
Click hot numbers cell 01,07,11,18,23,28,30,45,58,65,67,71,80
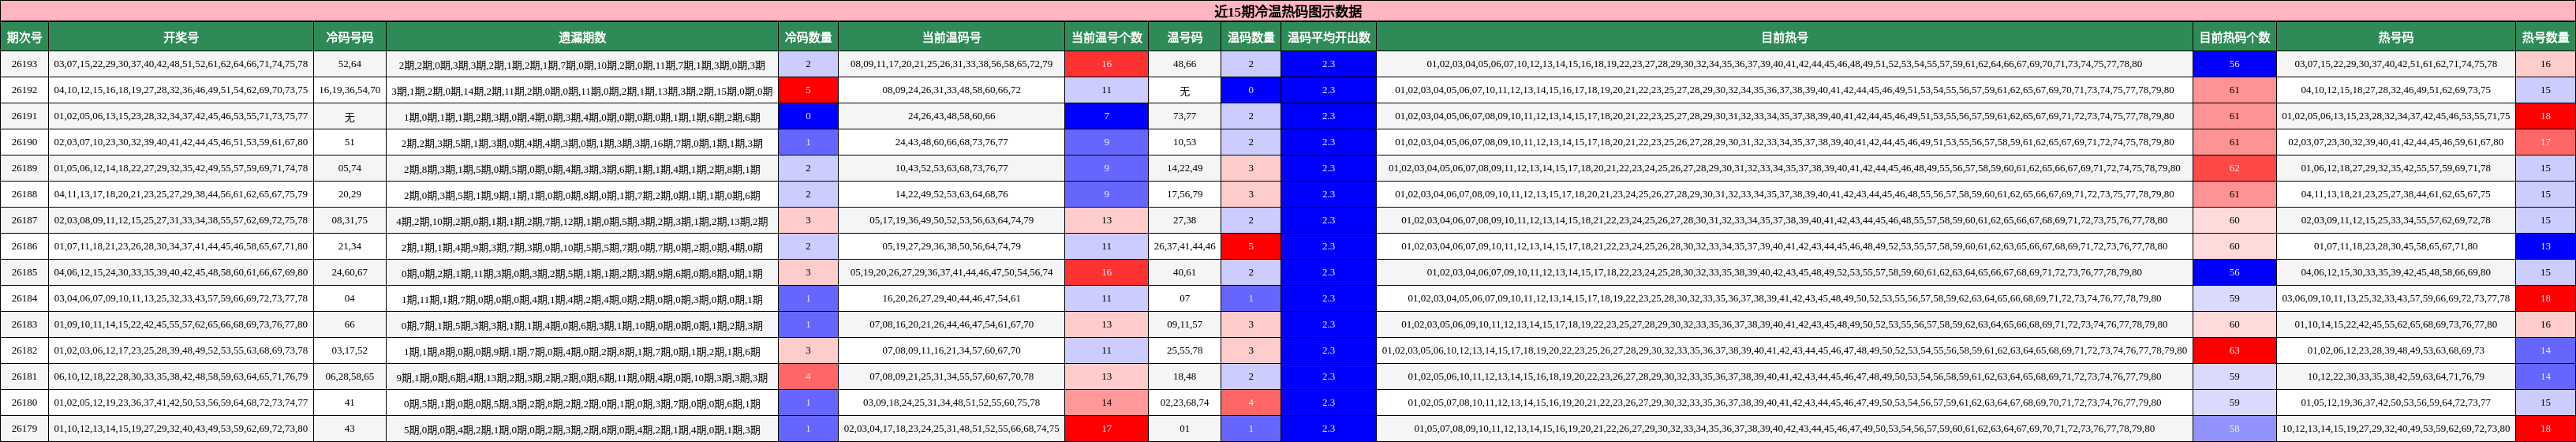(2396, 246)
